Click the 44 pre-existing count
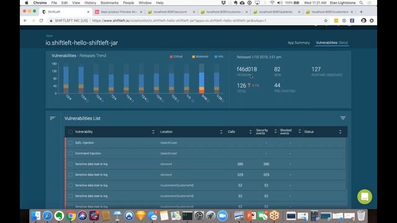The width and height of the screenshot is (397, 223). (277, 85)
